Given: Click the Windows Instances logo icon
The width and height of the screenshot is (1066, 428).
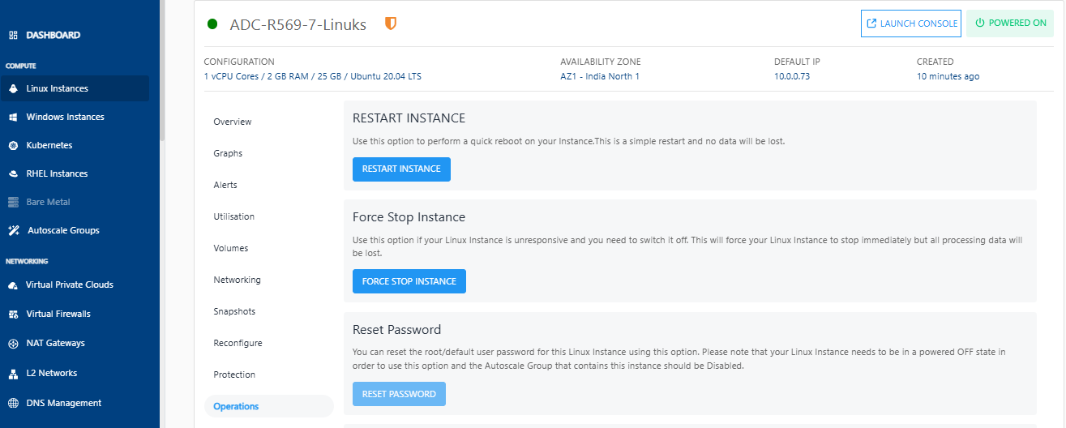Looking at the screenshot, I should [x=13, y=117].
